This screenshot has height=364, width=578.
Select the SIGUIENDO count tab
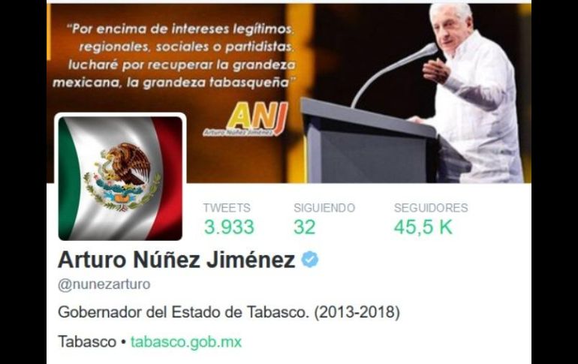(324, 218)
